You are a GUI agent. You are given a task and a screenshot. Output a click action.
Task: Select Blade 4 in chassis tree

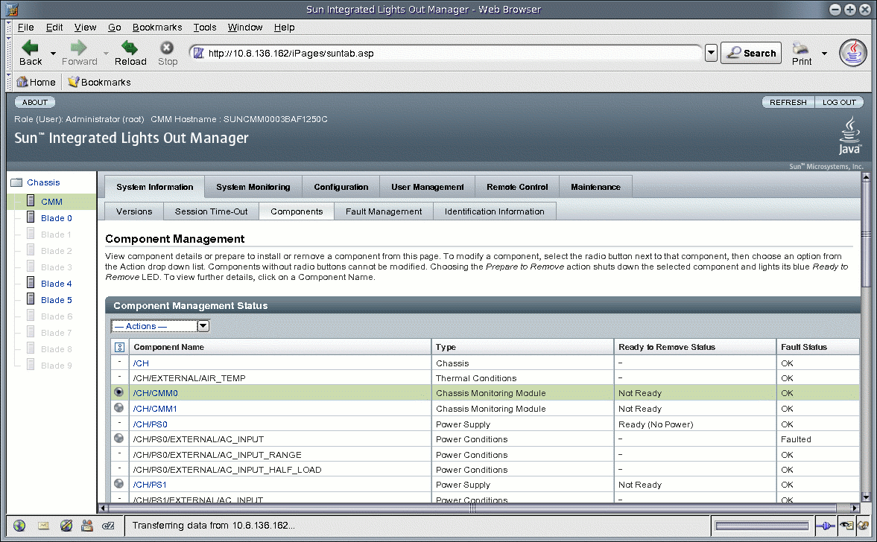point(56,284)
